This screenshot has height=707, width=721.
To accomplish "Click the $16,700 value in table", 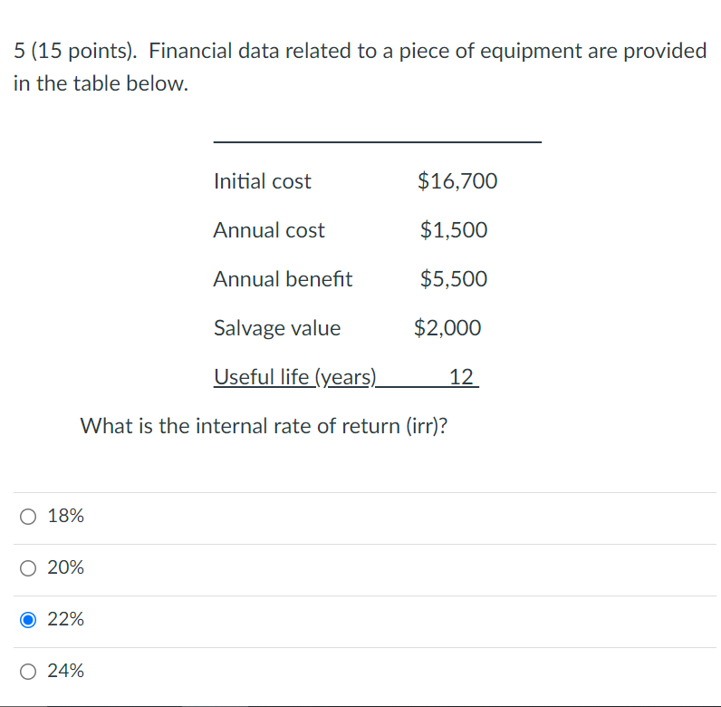I will pyautogui.click(x=457, y=181).
